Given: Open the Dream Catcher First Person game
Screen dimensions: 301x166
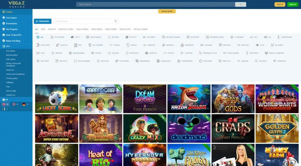Looking at the screenshot, I should coord(145,99).
